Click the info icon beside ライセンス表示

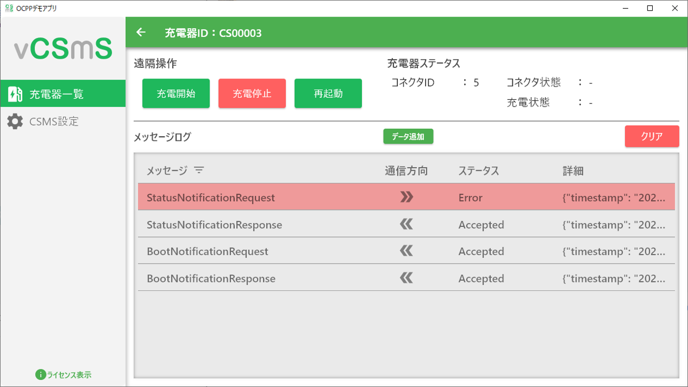click(40, 375)
